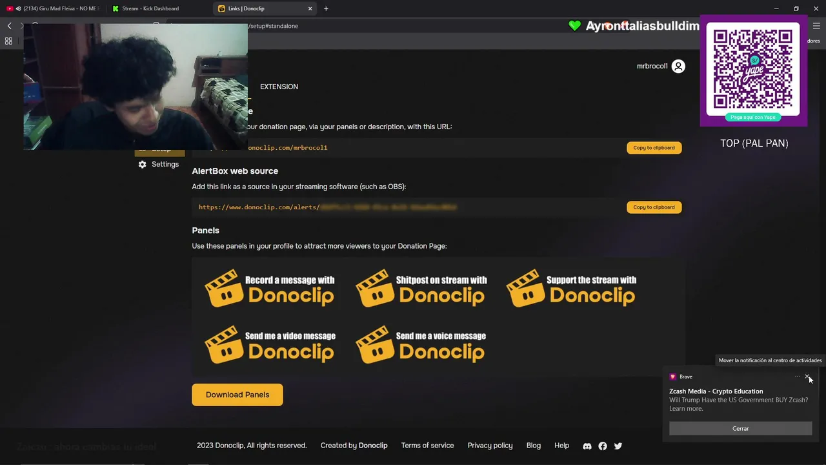The width and height of the screenshot is (826, 465).
Task: Open the Discord icon in the footer
Action: click(587, 446)
